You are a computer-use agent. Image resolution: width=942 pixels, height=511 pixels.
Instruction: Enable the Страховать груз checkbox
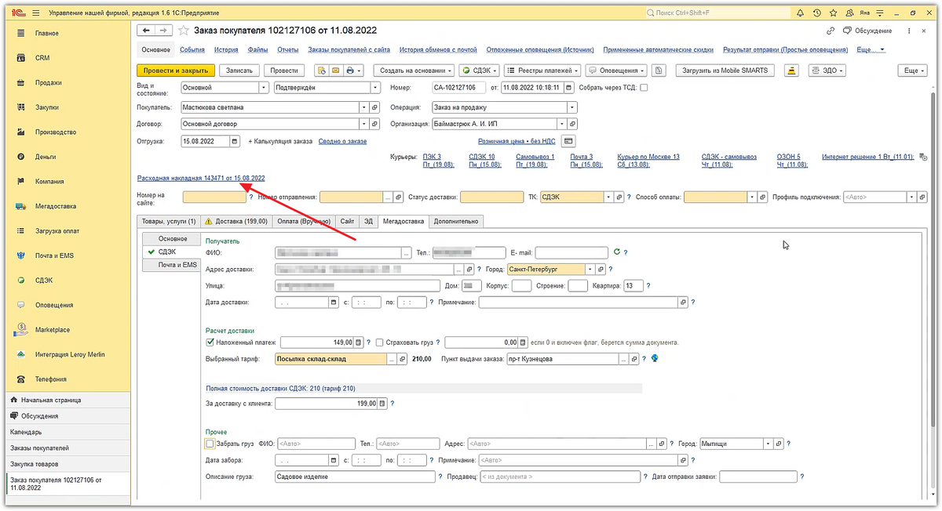(379, 342)
